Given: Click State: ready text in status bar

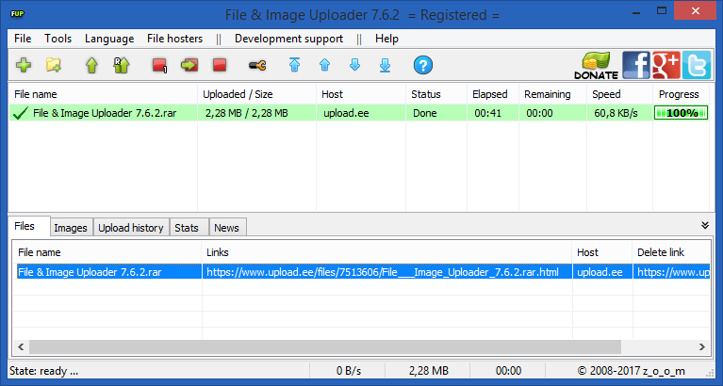Looking at the screenshot, I should tap(43, 371).
